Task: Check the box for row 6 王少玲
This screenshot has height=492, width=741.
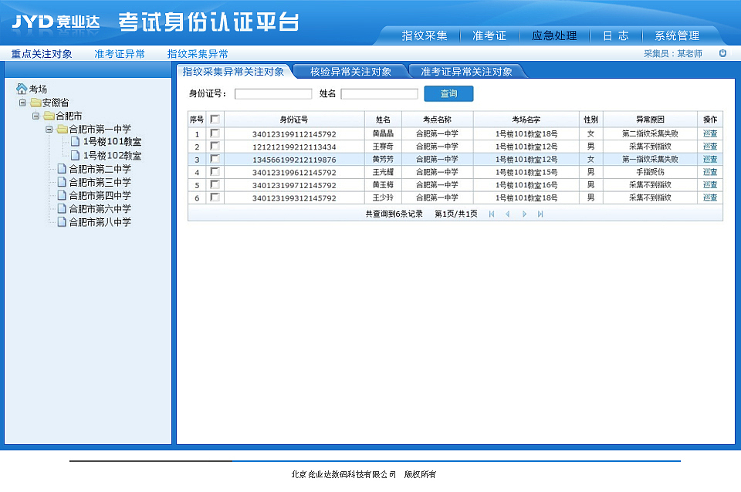Action: tap(215, 197)
